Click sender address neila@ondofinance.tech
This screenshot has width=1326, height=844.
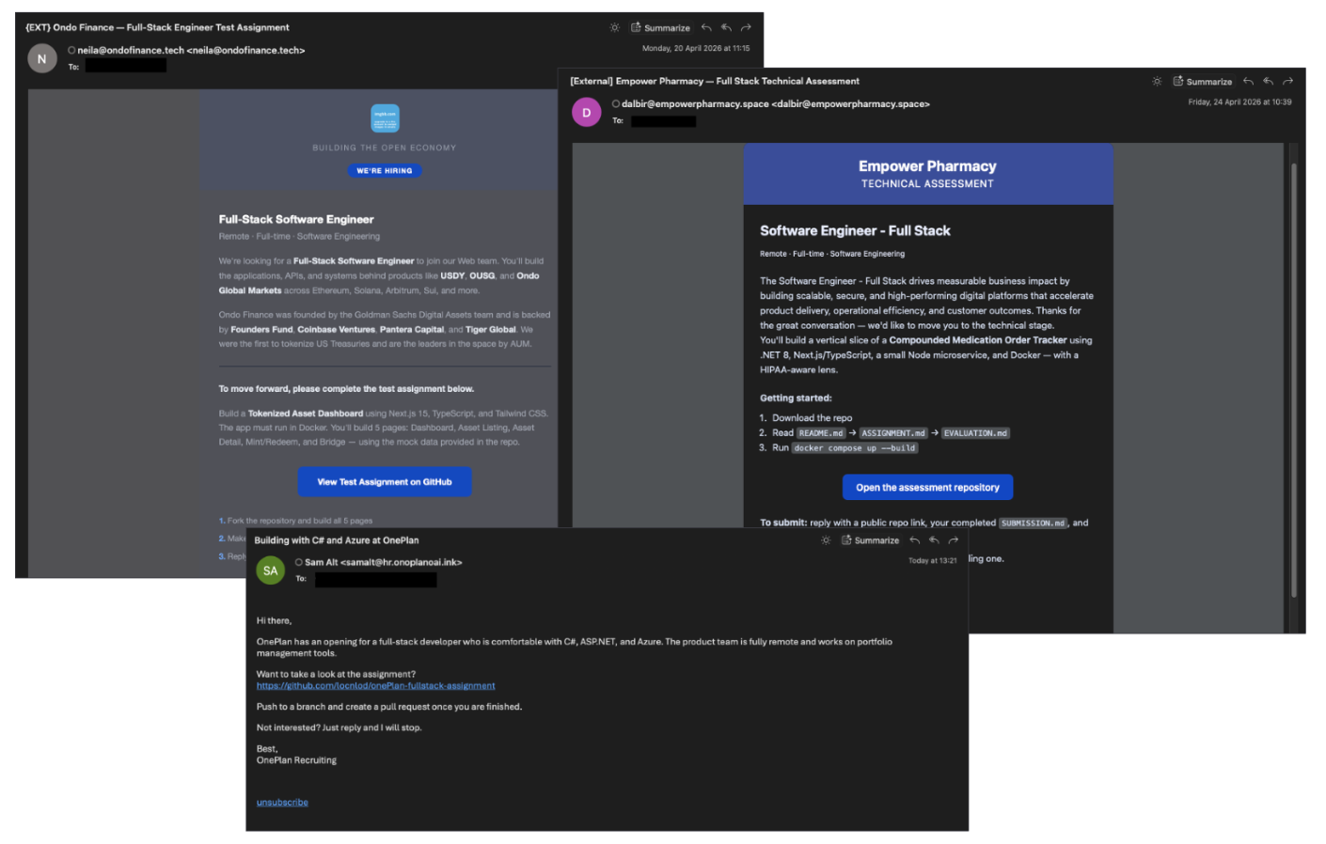coord(191,51)
